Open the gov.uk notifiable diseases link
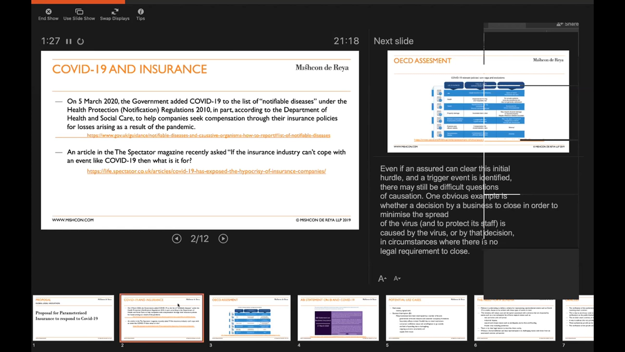The image size is (625, 352). pyautogui.click(x=208, y=135)
